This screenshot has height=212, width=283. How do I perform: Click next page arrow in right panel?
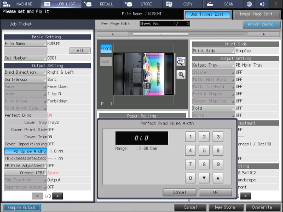pos(246,196)
